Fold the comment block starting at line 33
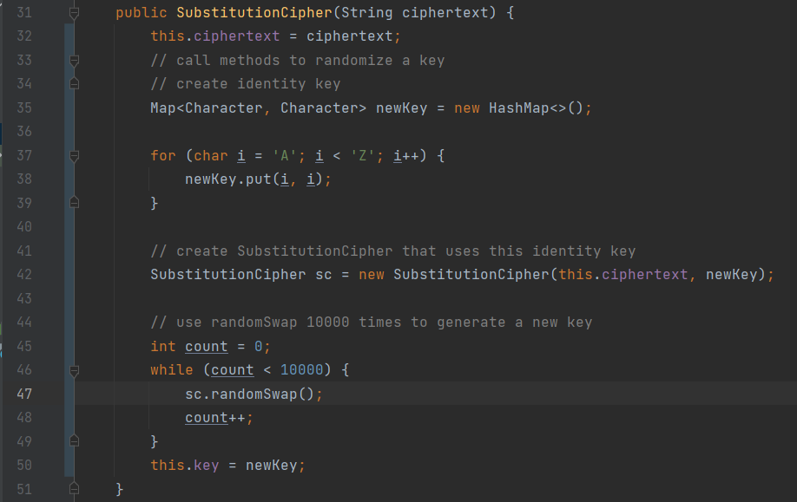This screenshot has width=797, height=502. [74, 61]
